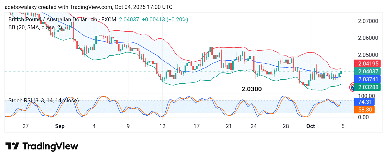
Task: Click the +0.00413 (+0.20%) price change text
Action: [x=165, y=19]
